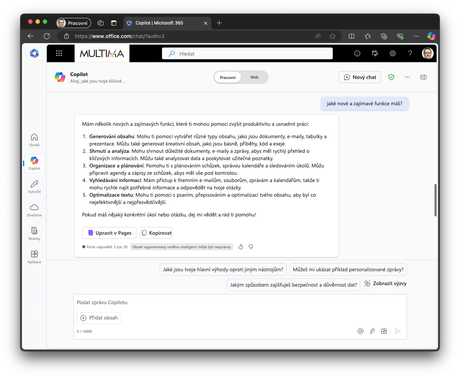The height and width of the screenshot is (378, 460).
Task: Click the Microsoft 365 Copilot logo in sidebar
Action: tap(34, 53)
